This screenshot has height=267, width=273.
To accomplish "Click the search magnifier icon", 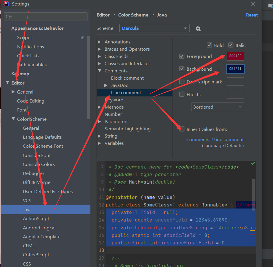I will (x=8, y=17).
